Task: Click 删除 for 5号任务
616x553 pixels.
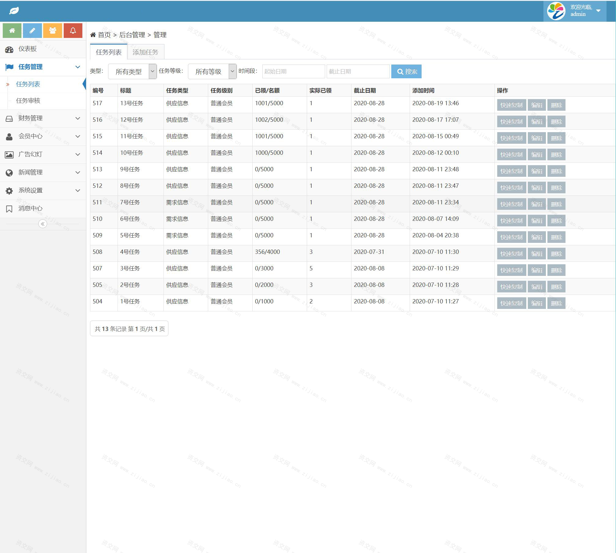Action: pos(556,237)
